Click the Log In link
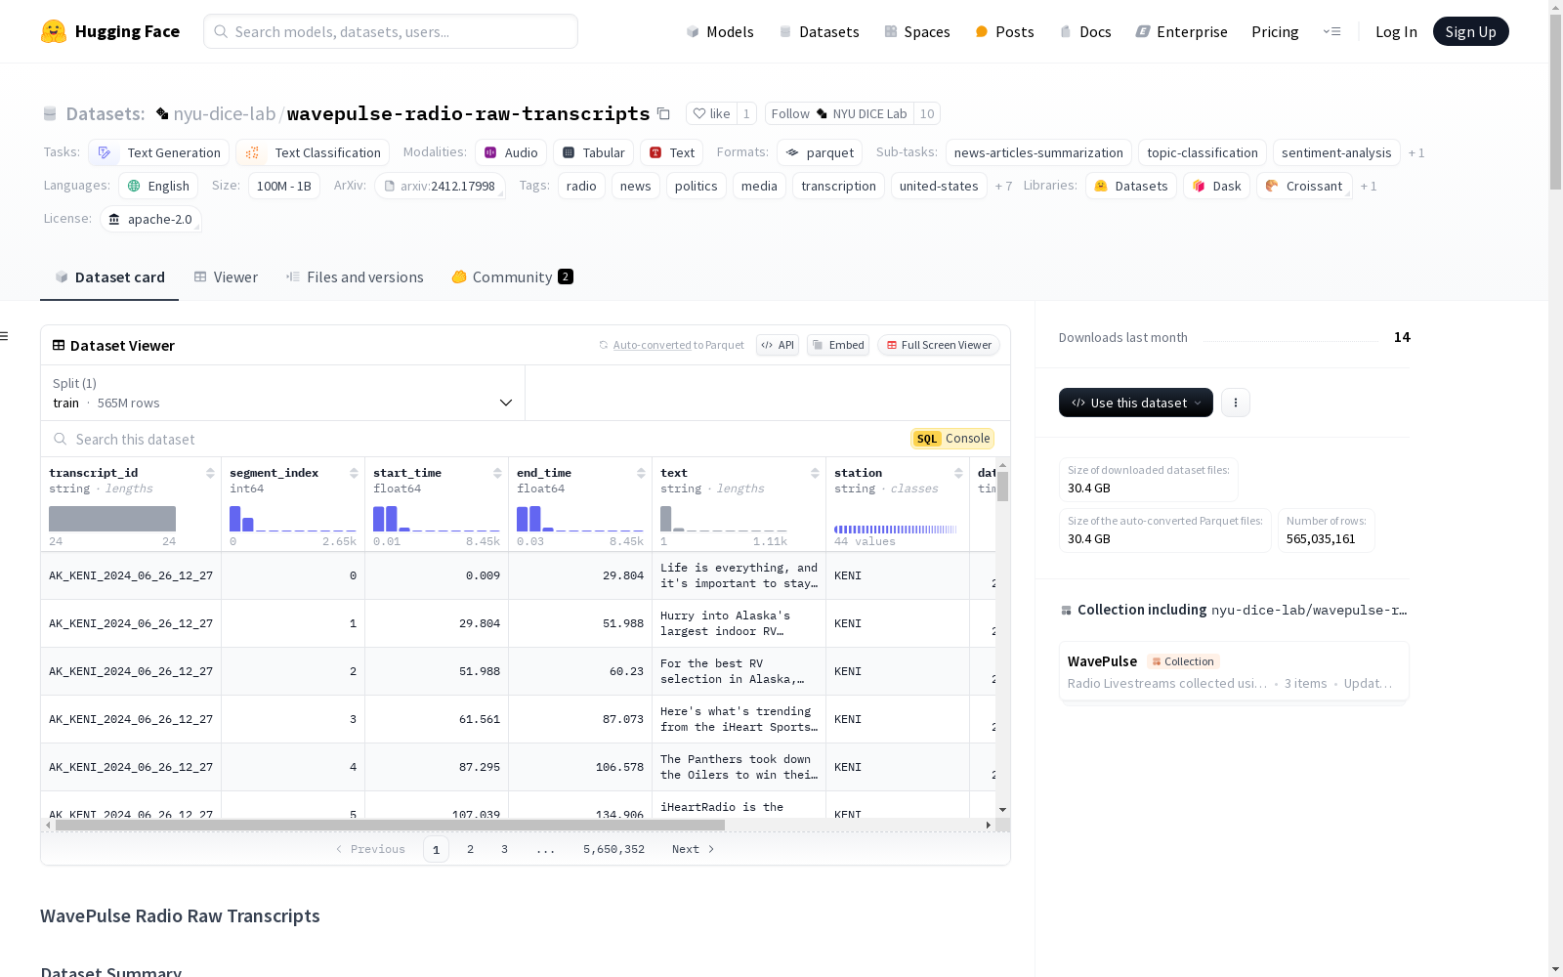 (1396, 31)
